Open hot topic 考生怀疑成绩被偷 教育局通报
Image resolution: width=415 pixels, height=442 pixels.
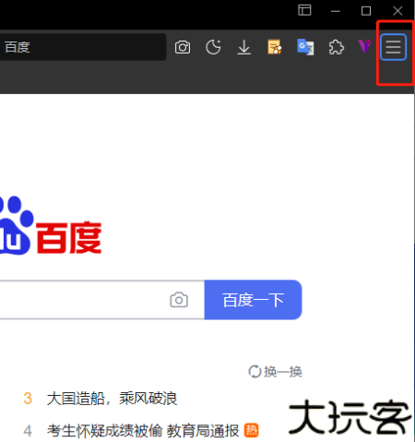tap(143, 431)
